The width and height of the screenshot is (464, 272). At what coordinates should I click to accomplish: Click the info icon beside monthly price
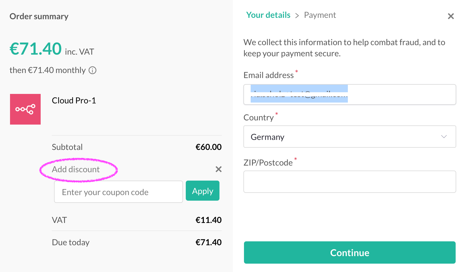[92, 71]
